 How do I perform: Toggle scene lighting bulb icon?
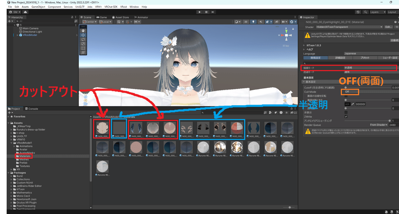253,22
